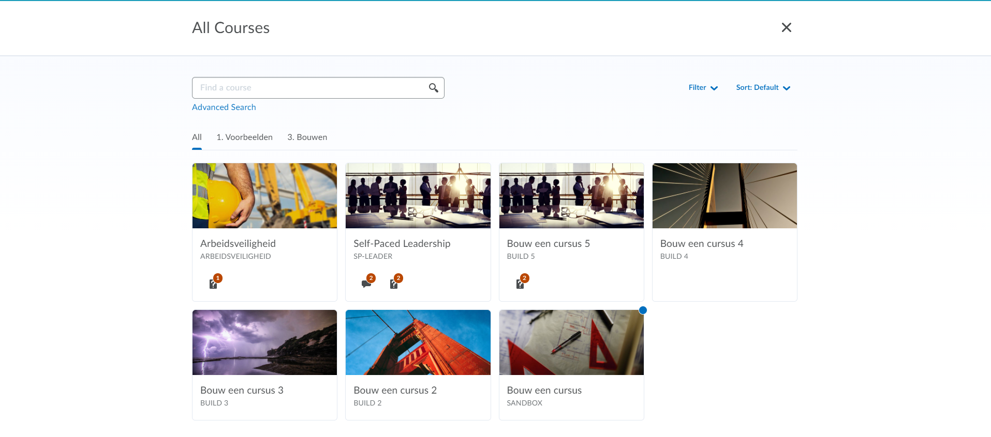Open the Bouw een cursus 4 title
Image resolution: width=991 pixels, height=437 pixels.
pos(702,244)
